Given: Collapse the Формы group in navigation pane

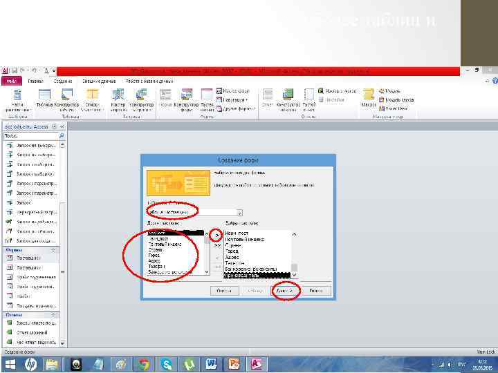Looking at the screenshot, I should (53, 250).
